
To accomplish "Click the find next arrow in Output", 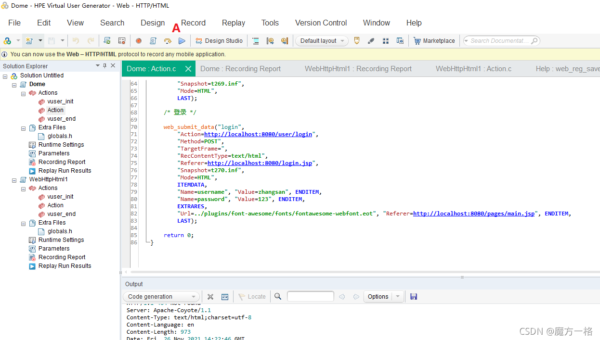I will click(x=356, y=297).
